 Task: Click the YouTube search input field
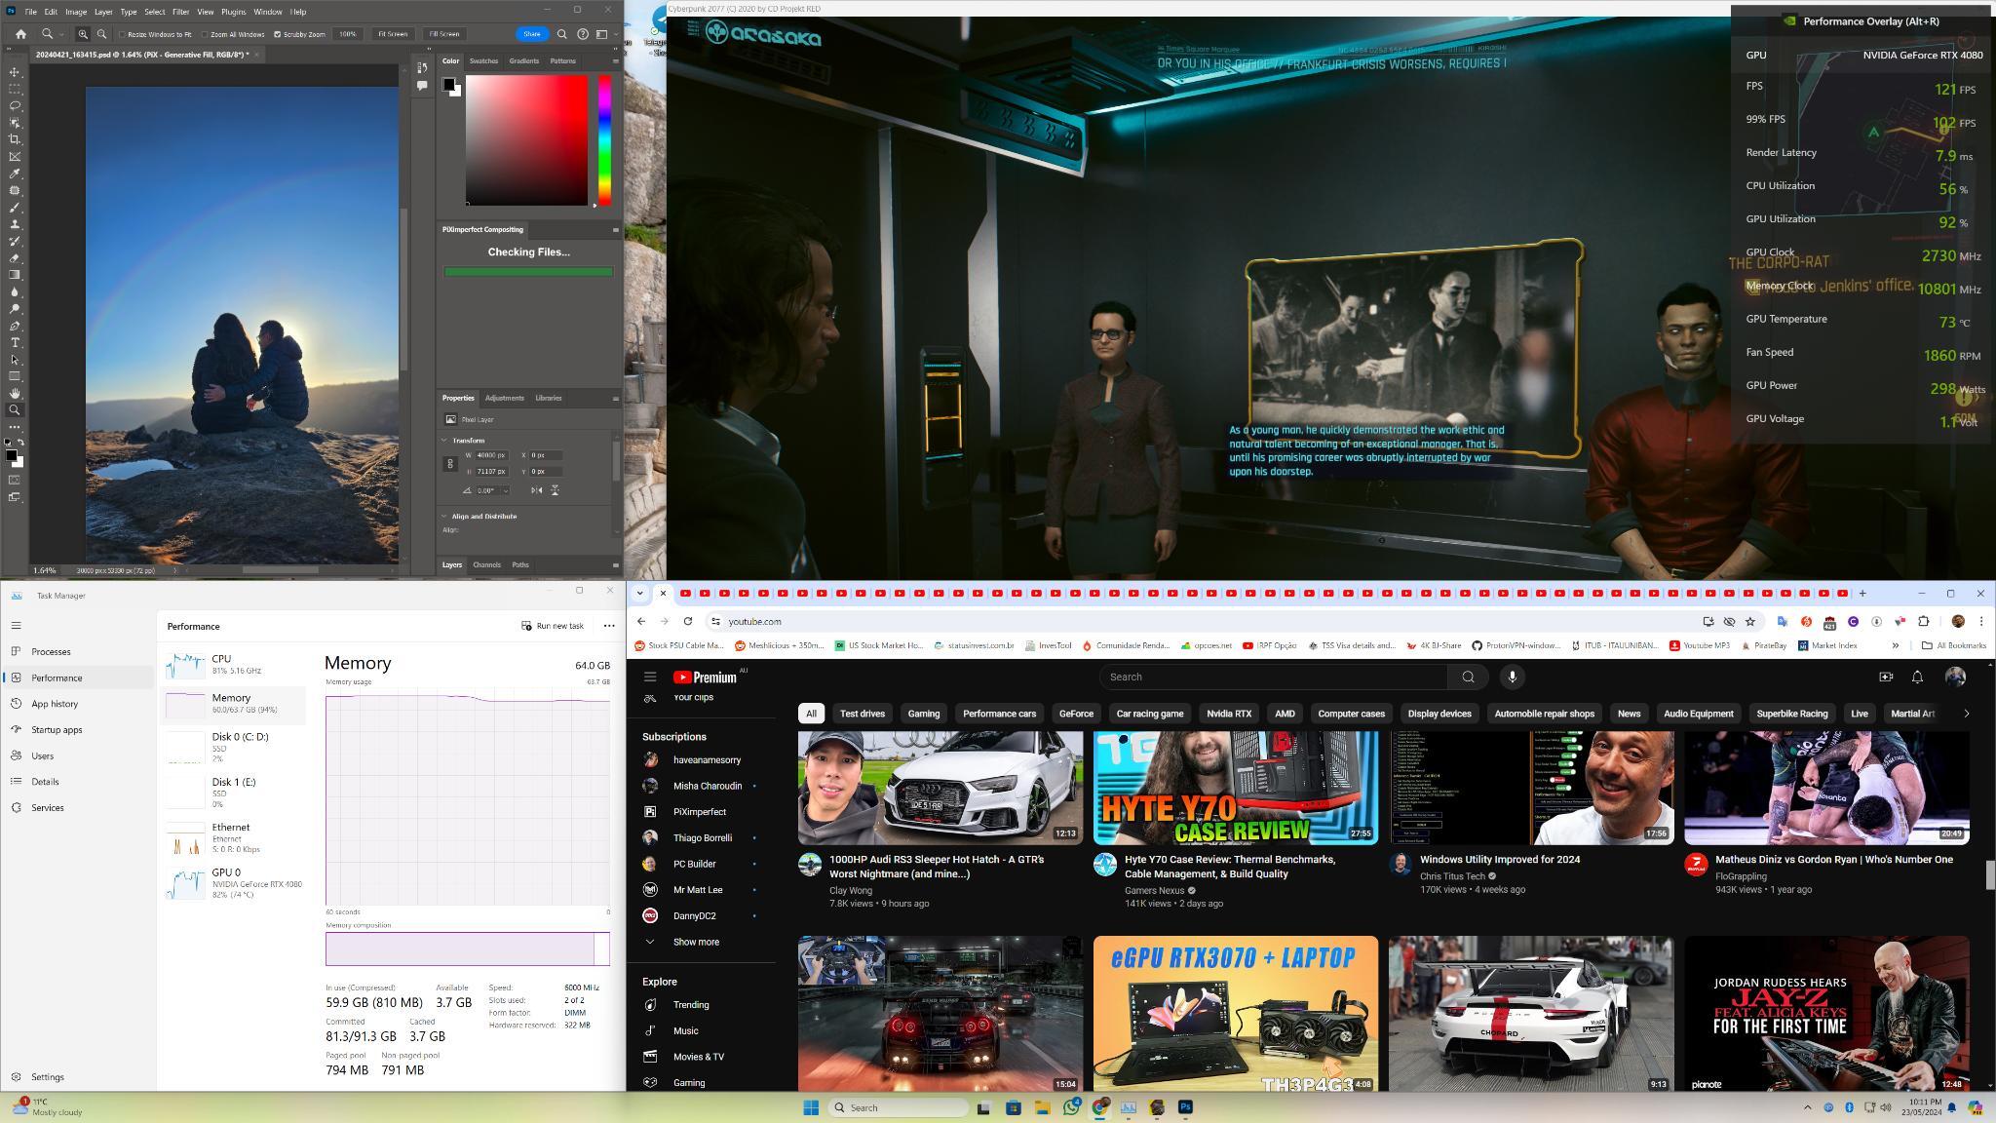(x=1273, y=677)
